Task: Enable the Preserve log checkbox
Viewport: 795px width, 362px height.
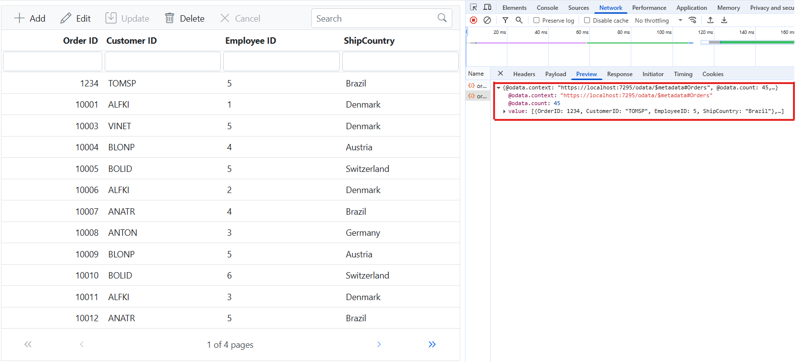Action: coord(536,21)
